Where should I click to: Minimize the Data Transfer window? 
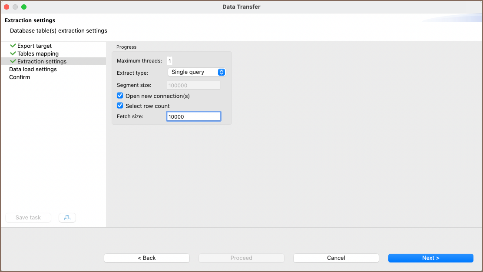(15, 7)
